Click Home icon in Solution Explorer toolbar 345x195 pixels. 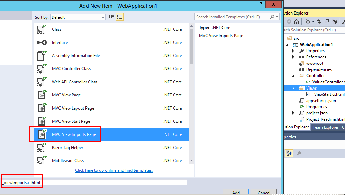296,21
